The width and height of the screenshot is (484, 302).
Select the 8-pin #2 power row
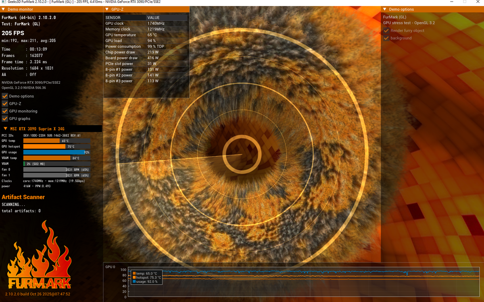coord(146,75)
